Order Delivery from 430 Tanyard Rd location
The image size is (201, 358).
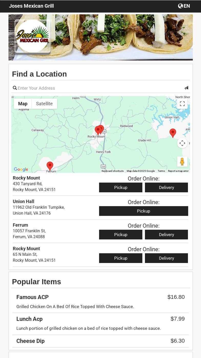[166, 187]
